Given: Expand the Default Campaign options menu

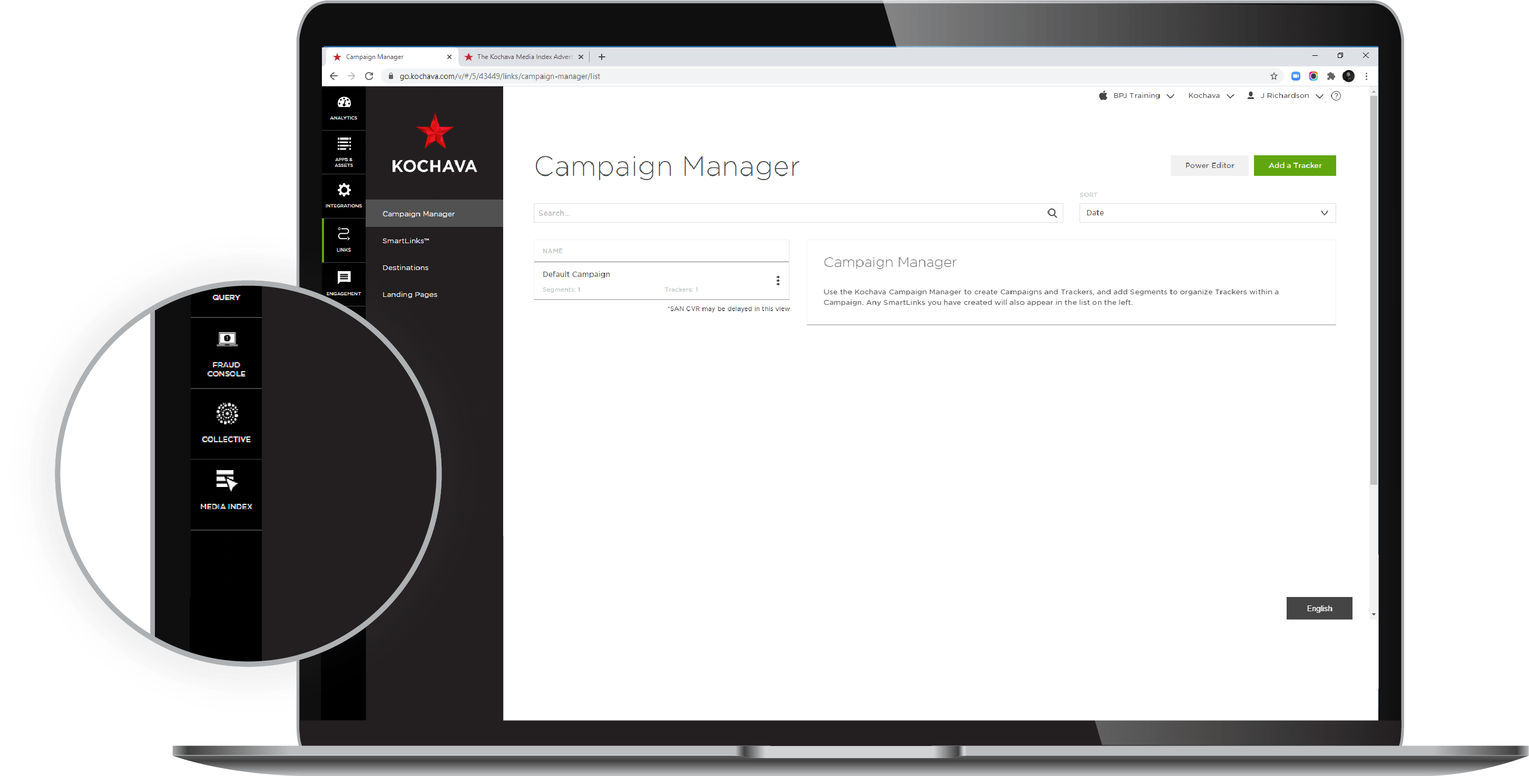Looking at the screenshot, I should pos(780,280).
